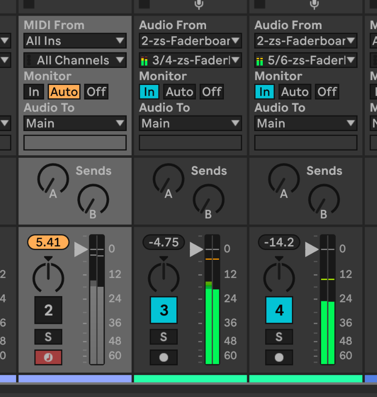Click track 4 volume fader triangle handle
The width and height of the screenshot is (377, 397).
[x=311, y=249]
